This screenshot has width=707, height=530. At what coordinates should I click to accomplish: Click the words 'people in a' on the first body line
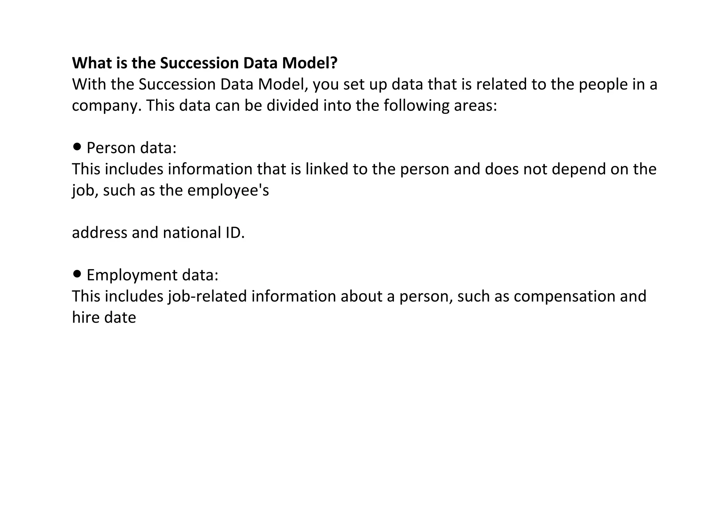(x=618, y=85)
